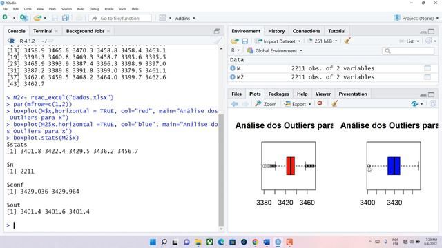Open the Import Dataset dropdown

(278, 41)
